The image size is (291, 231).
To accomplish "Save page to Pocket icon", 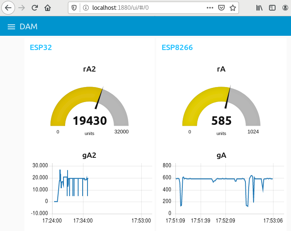I will tap(221, 8).
